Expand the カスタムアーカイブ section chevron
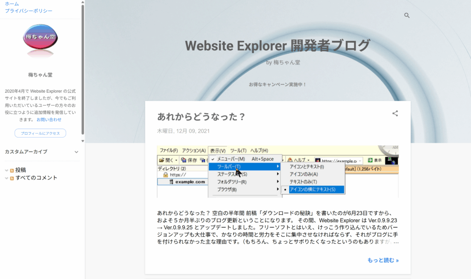This screenshot has width=471, height=279. [76, 152]
